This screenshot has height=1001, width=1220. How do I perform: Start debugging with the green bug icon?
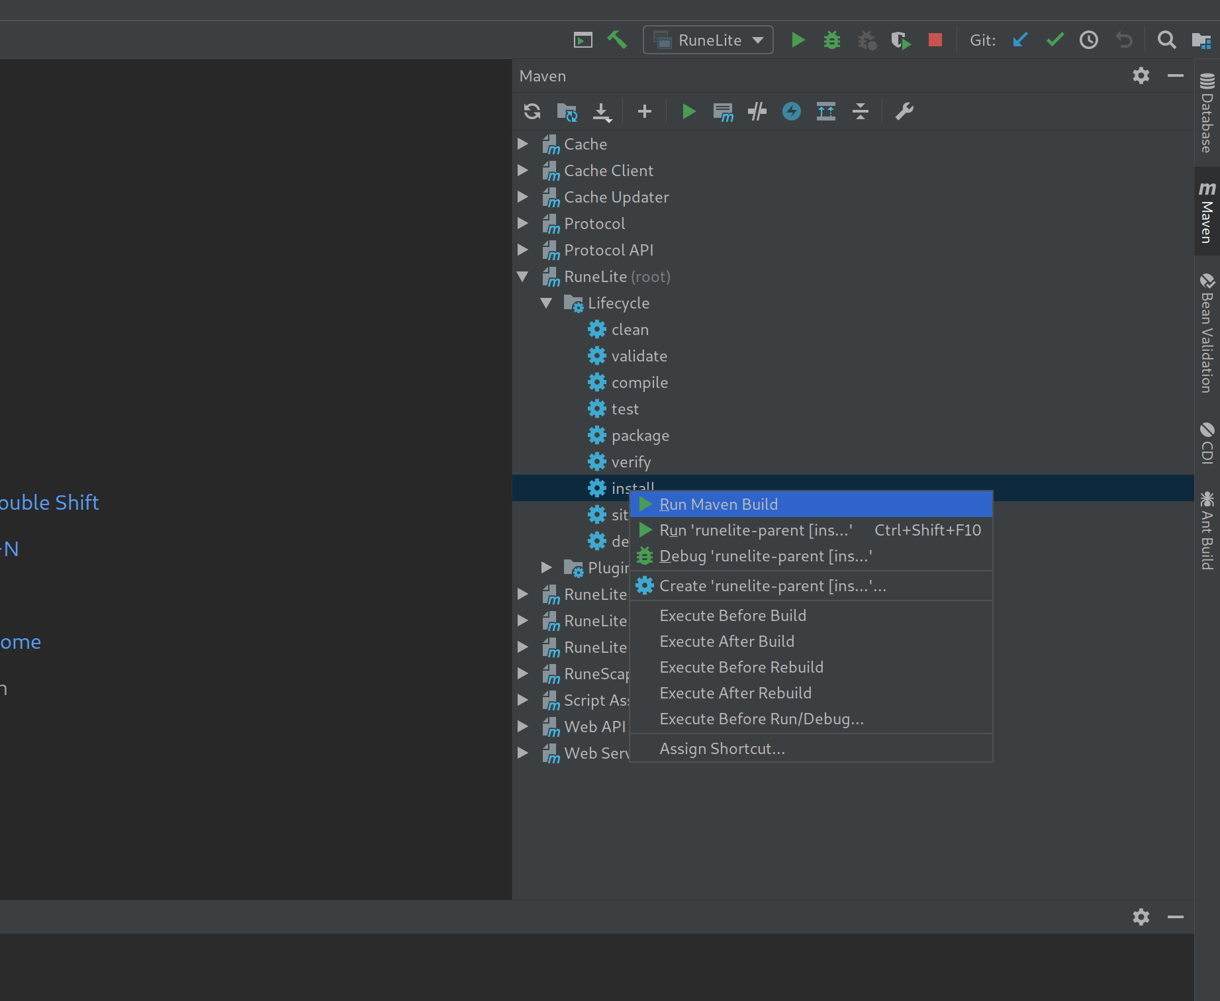(832, 40)
